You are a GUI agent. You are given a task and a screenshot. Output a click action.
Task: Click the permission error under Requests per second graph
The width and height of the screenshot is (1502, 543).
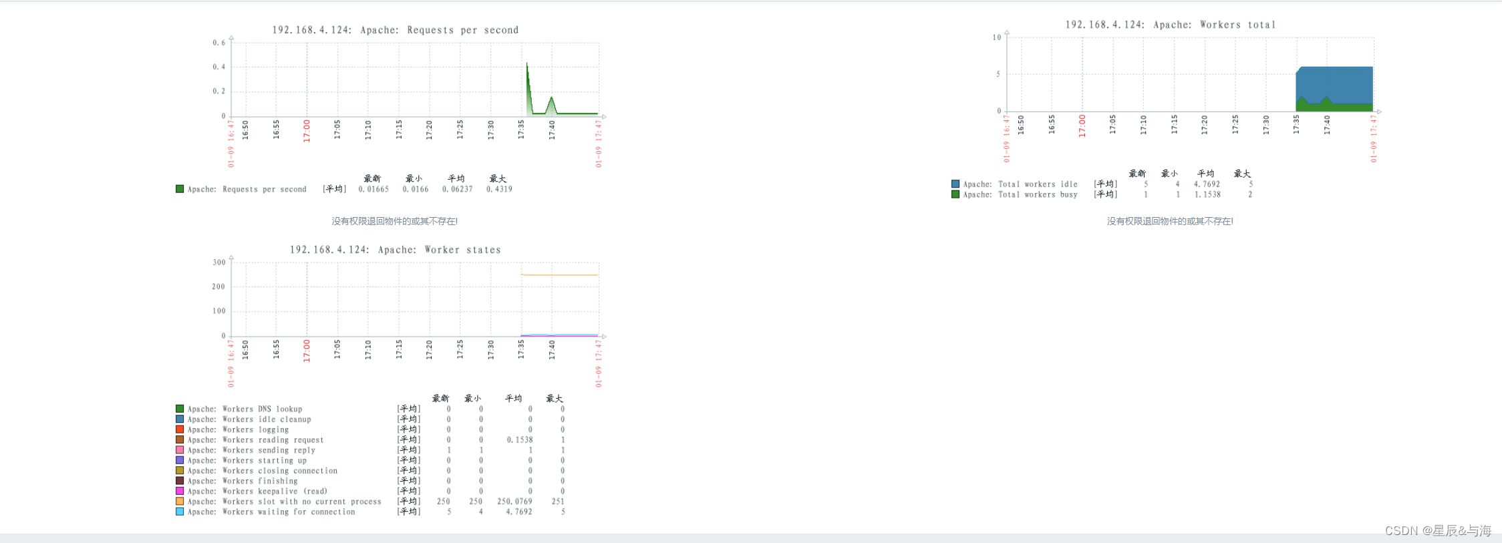pos(395,221)
